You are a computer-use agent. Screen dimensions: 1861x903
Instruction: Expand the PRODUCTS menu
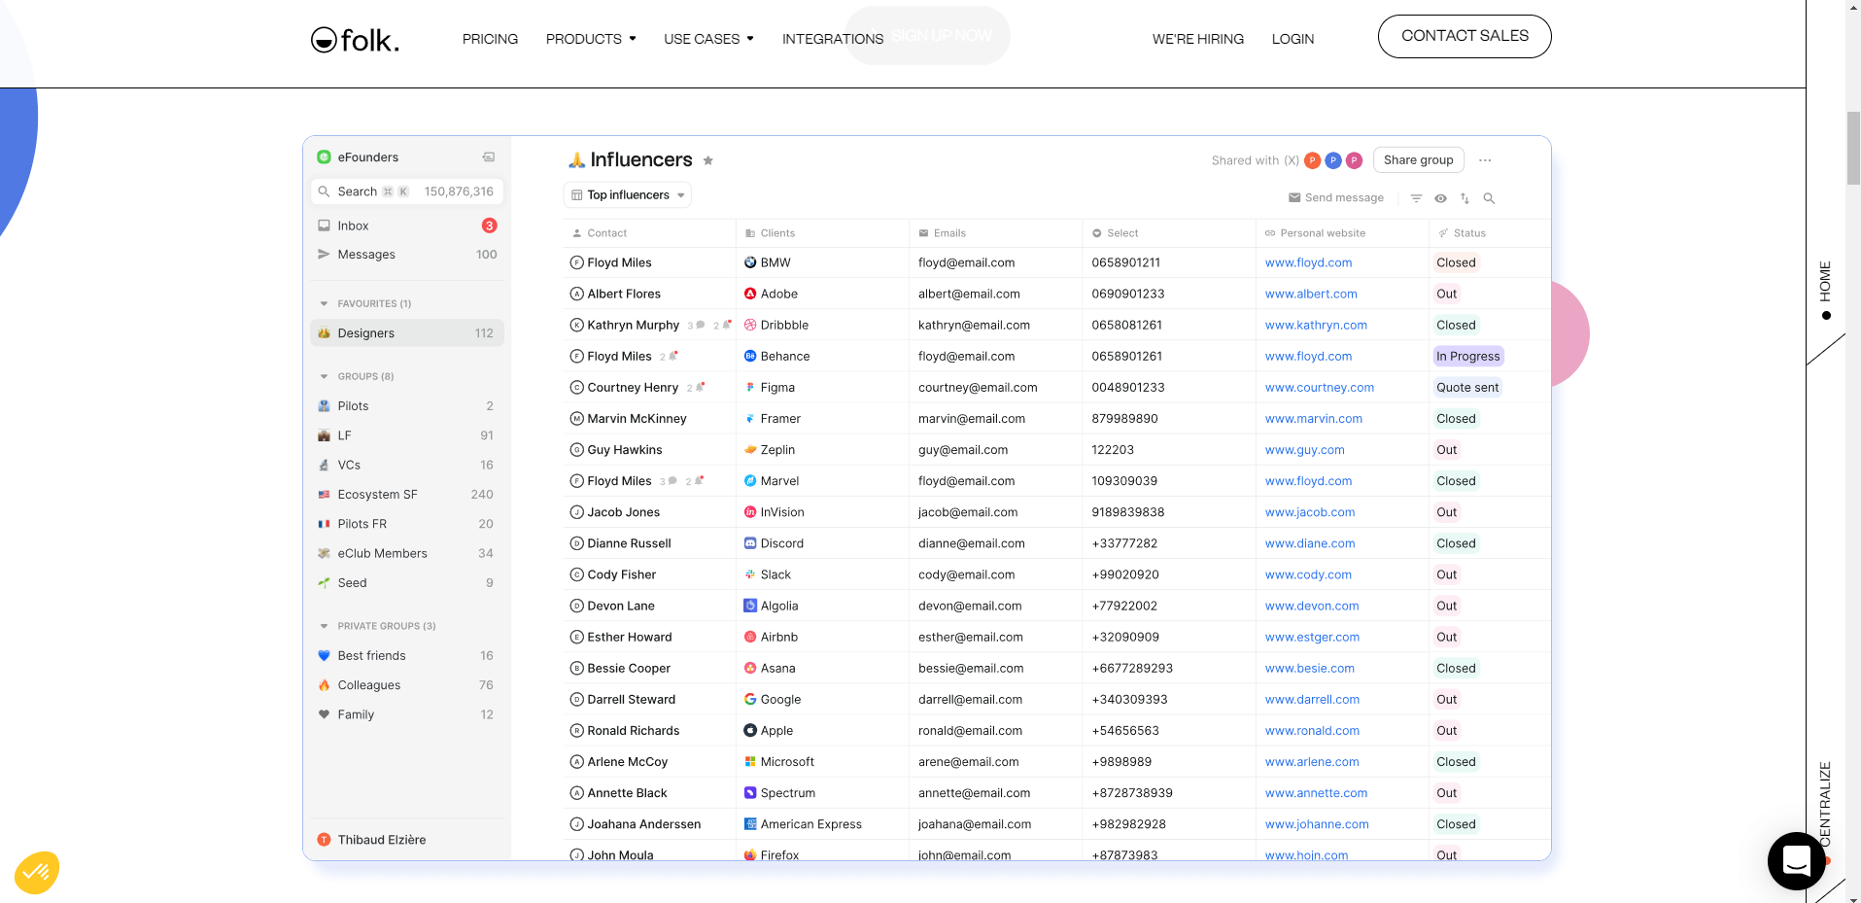tap(591, 39)
